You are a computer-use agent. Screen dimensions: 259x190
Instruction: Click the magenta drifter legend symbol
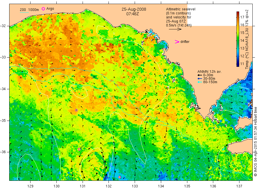pos(177,42)
